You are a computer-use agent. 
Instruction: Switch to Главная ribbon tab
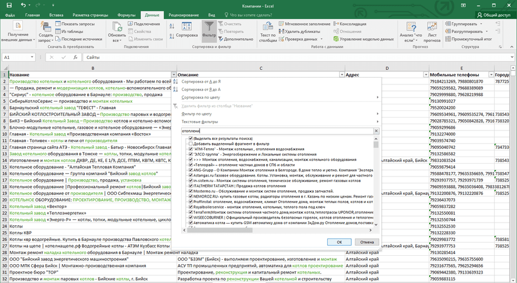tap(32, 15)
